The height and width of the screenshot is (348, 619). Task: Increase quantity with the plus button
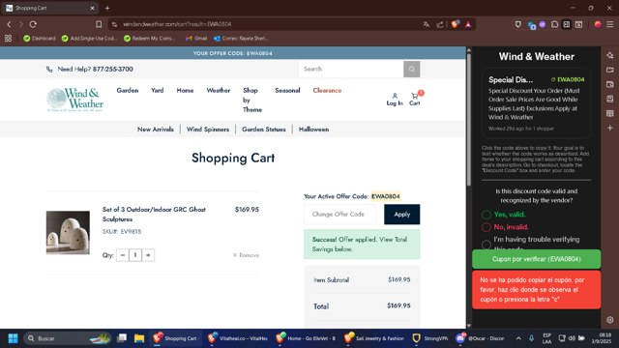pyautogui.click(x=148, y=255)
